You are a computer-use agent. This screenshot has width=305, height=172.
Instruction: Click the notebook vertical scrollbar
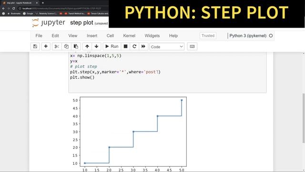click(304, 118)
